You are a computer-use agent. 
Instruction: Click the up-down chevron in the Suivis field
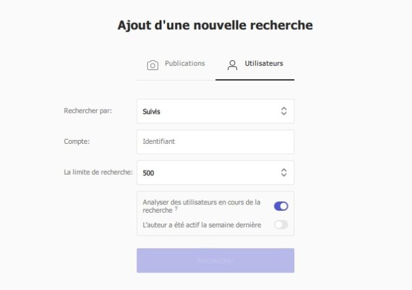[284, 112]
